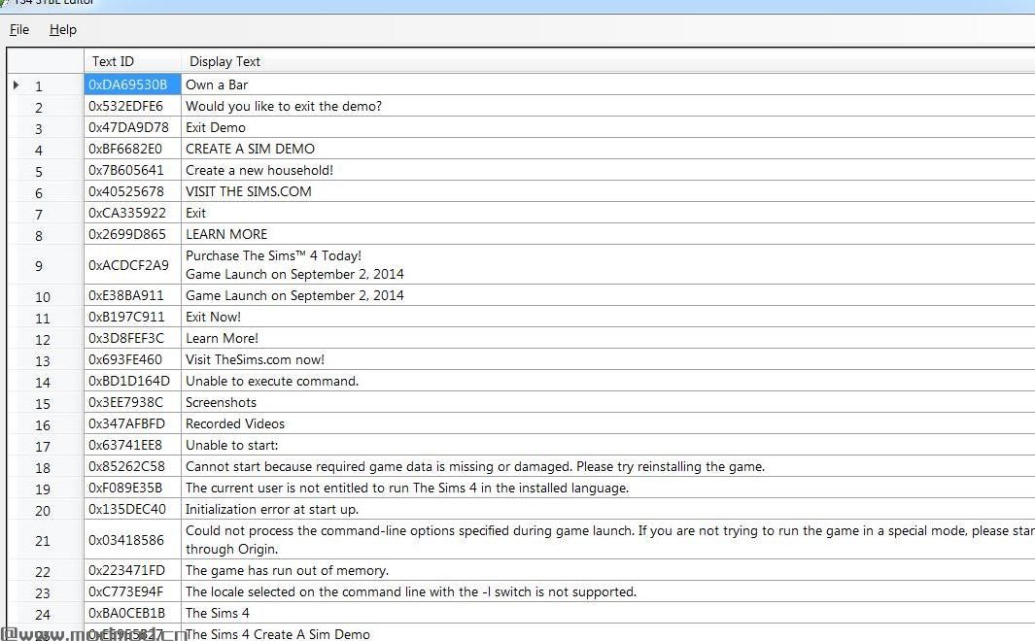The width and height of the screenshot is (1035, 641).
Task: Click the 'Own a Bar' display text cell
Action: [x=217, y=84]
